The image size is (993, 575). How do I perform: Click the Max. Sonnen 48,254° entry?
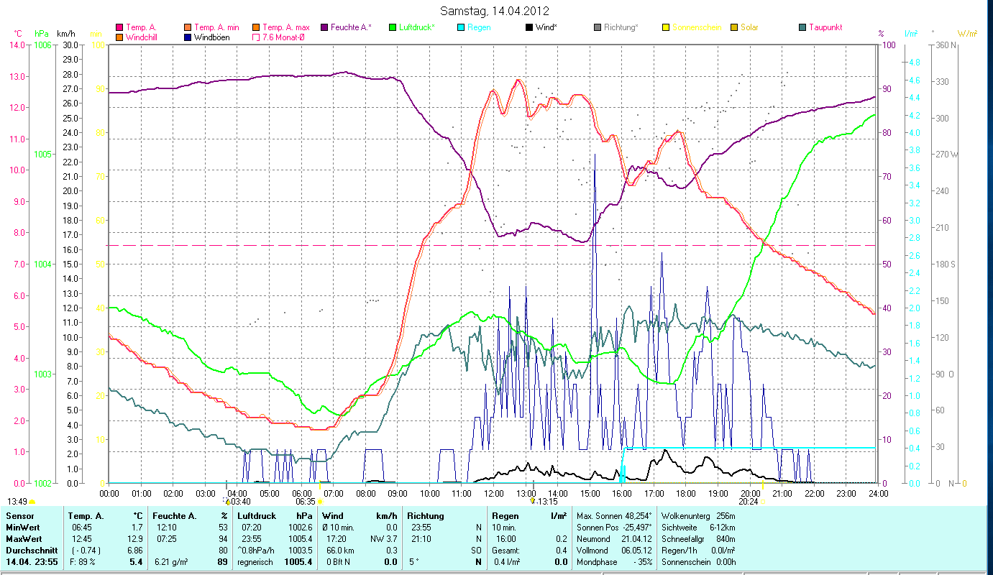(614, 516)
